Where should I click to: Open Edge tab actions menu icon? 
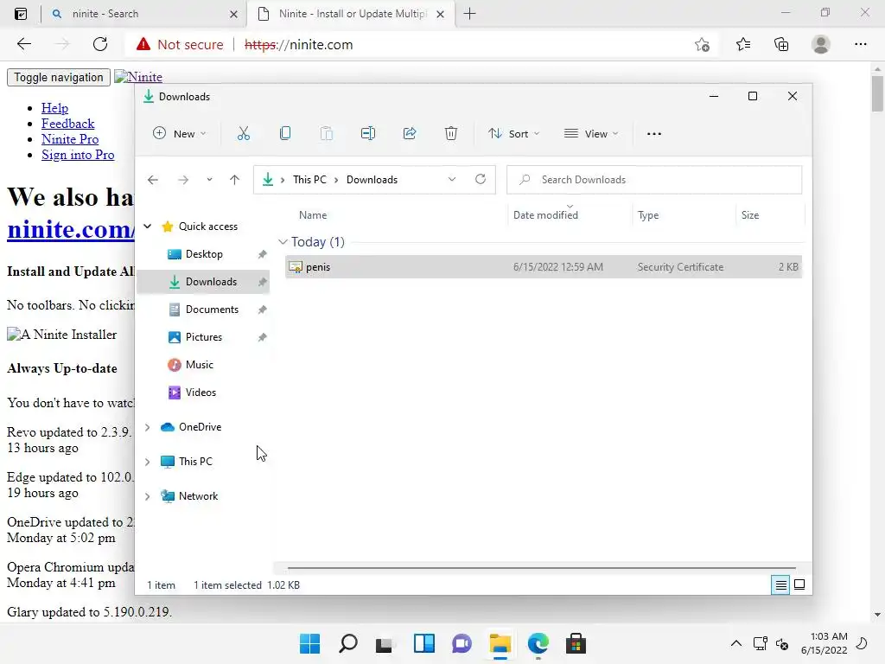(x=21, y=14)
